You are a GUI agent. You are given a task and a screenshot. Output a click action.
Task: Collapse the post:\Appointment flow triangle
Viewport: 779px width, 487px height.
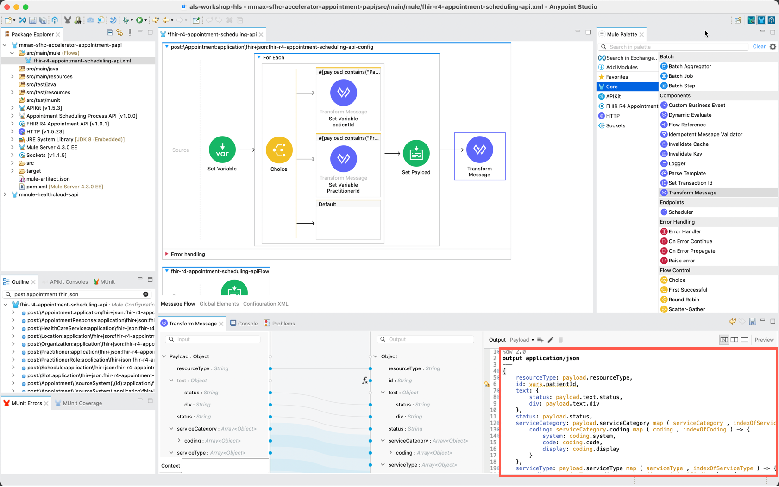(x=167, y=47)
